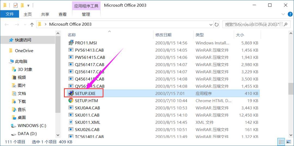Select the SKU011.CAB file icon
Image resolution: width=294 pixels, height=146 pixels.
click(x=71, y=115)
